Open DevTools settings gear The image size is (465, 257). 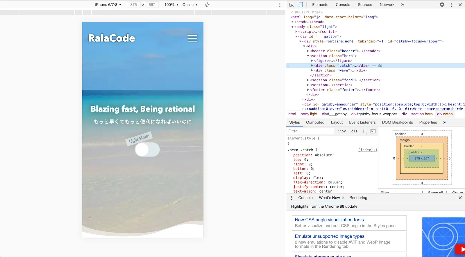[x=442, y=5]
